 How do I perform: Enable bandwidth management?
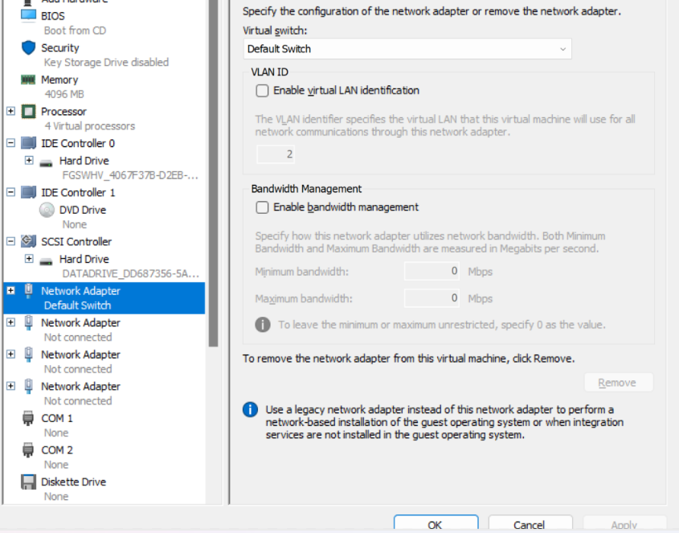tap(261, 207)
